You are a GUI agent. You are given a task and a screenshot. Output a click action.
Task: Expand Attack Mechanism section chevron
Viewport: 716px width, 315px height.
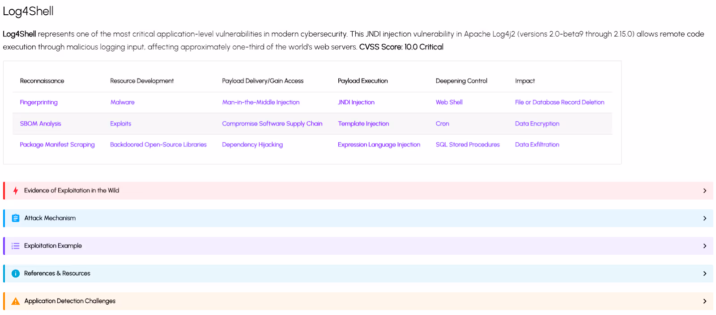[705, 218]
